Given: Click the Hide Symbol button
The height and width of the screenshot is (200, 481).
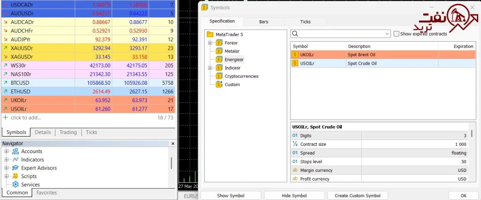Looking at the screenshot, I should tap(294, 196).
